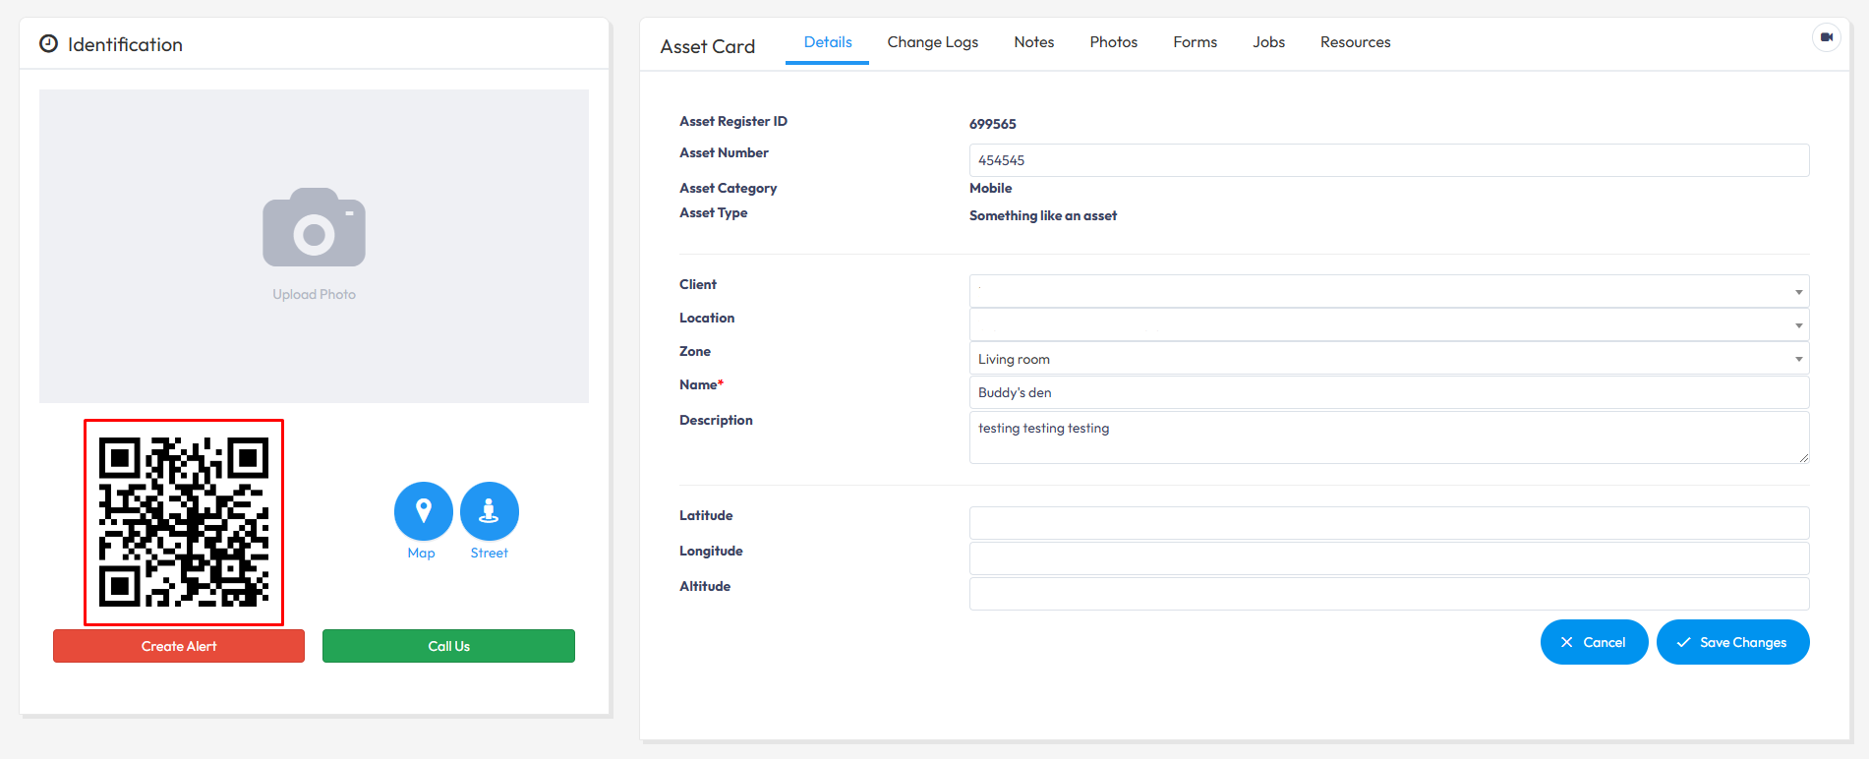Click the QR code image
The height and width of the screenshot is (759, 1869).
184,522
